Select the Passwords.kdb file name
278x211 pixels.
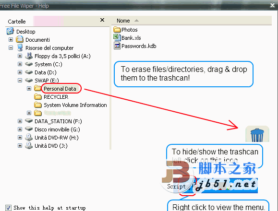point(139,46)
